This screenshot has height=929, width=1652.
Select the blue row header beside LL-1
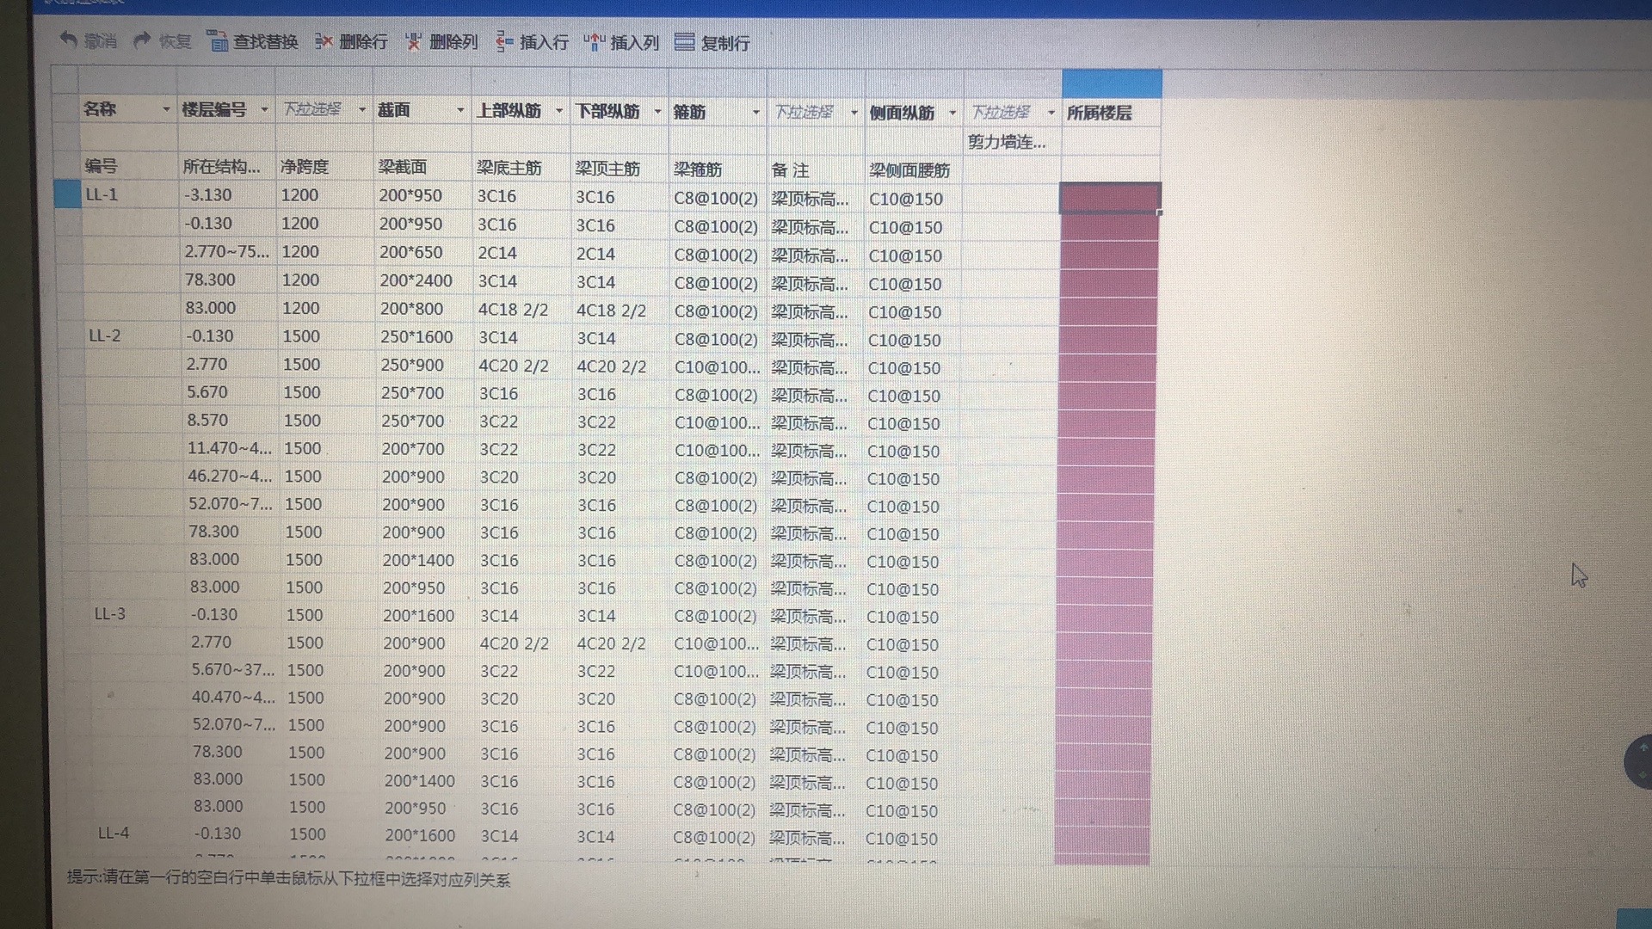(67, 194)
